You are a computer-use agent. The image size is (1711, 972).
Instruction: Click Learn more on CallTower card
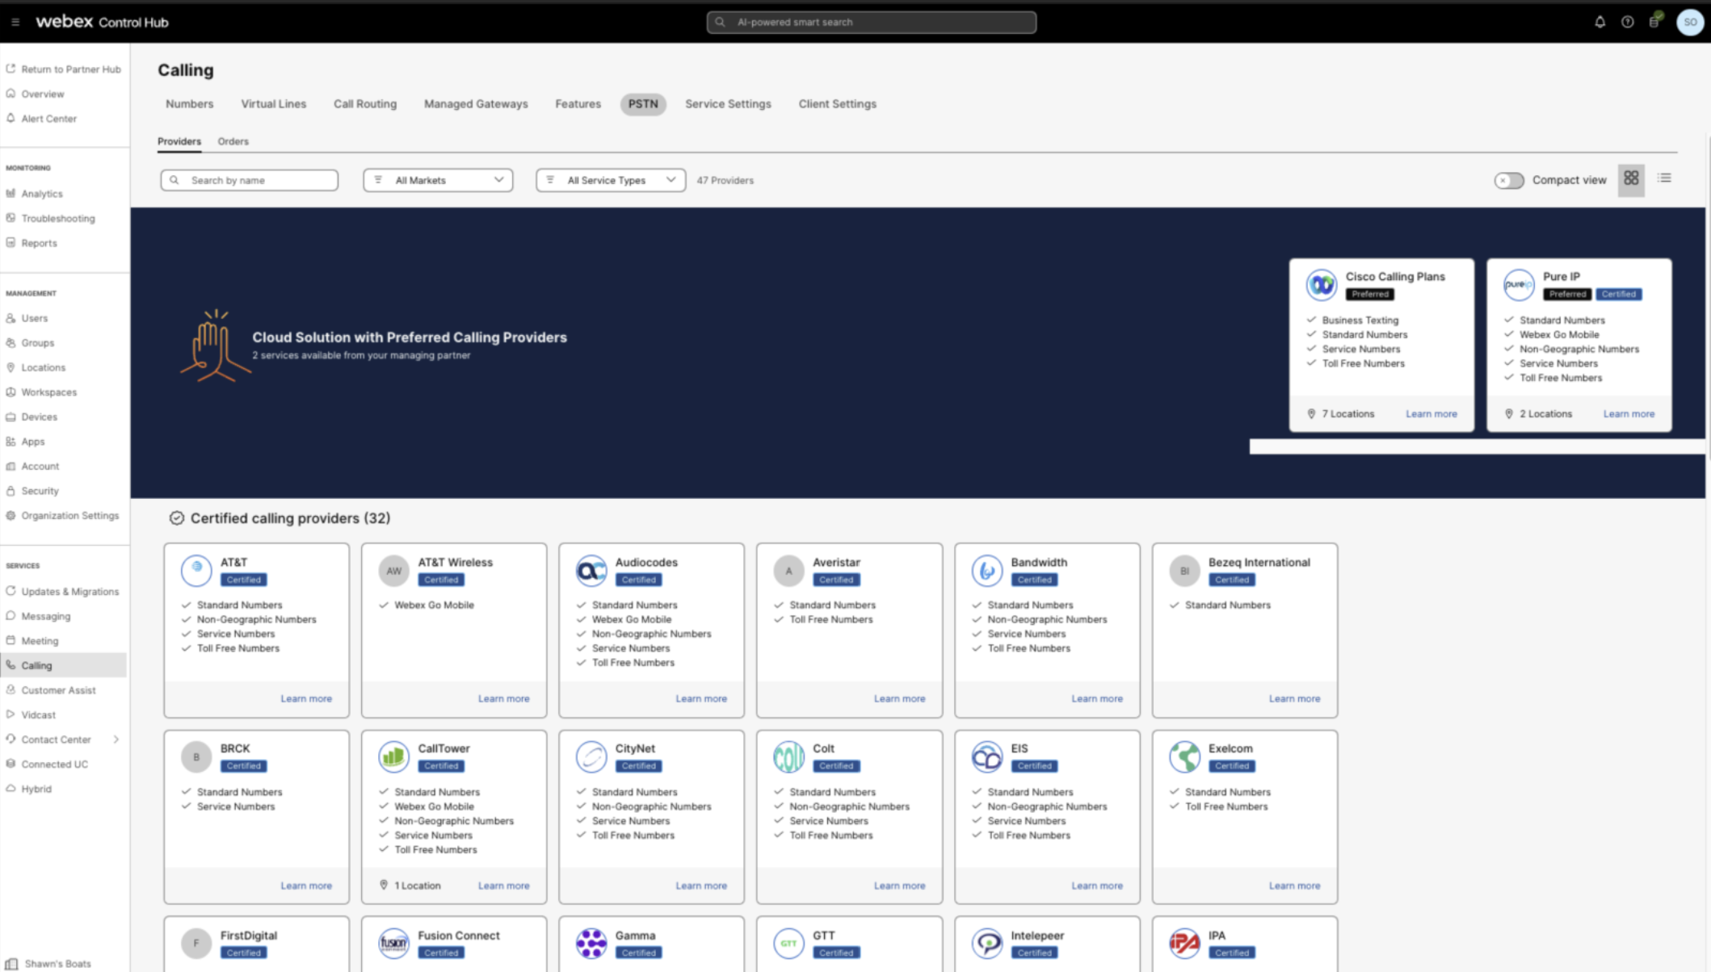[x=503, y=886]
